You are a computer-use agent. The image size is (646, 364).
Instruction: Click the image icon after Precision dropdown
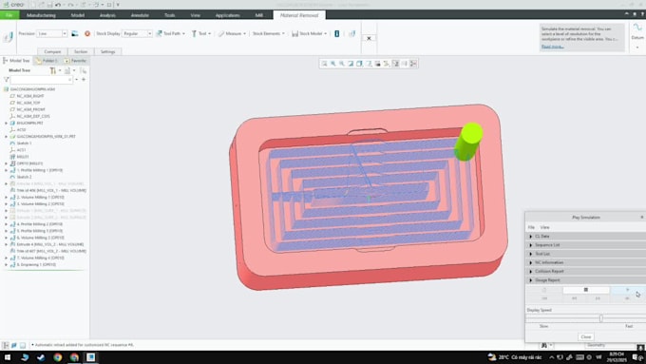click(74, 33)
